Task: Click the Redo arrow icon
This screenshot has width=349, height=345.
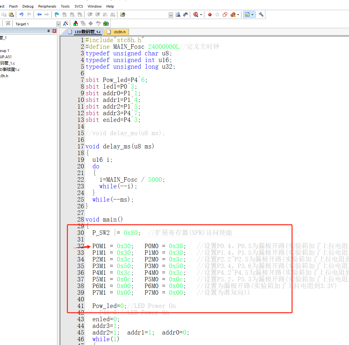Action: [29, 15]
